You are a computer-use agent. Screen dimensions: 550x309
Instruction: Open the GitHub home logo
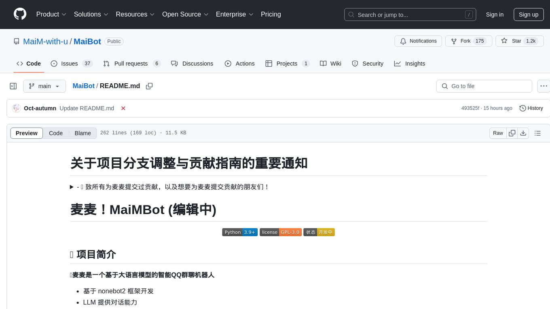click(20, 14)
